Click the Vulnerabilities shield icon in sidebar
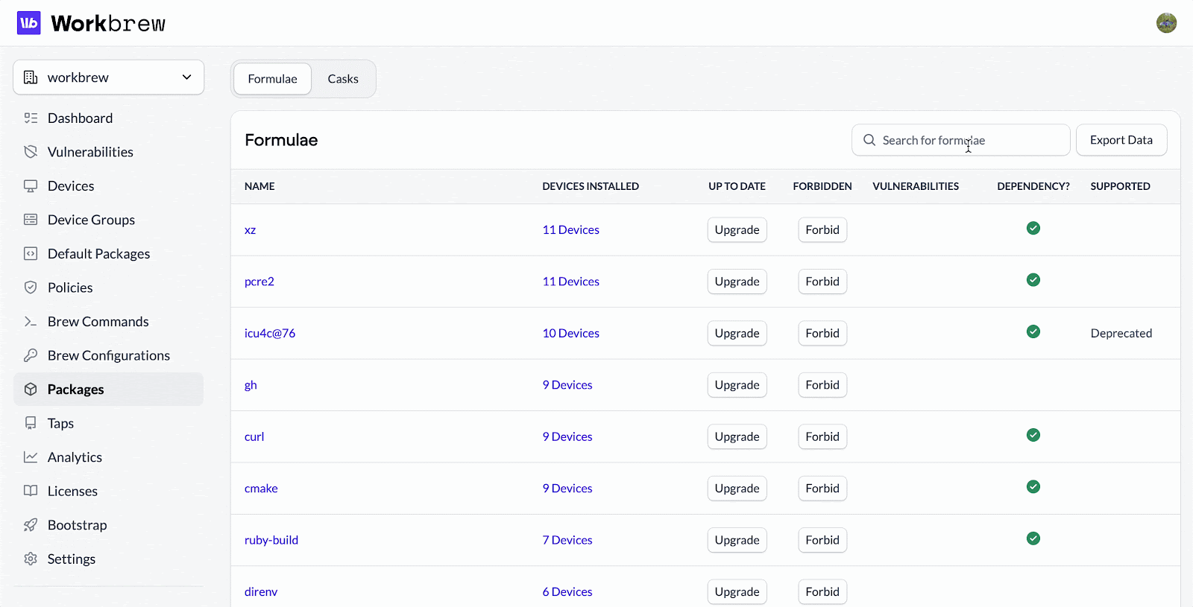 [31, 152]
